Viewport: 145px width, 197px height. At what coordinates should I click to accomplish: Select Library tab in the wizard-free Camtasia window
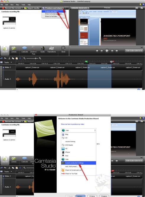[14, 50]
